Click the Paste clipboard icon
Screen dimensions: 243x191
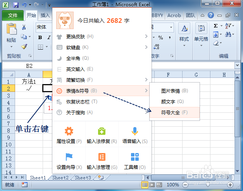tap(11, 29)
